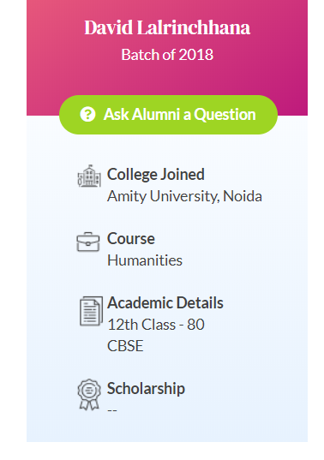Click the college building icon
The image size is (324, 460).
(x=89, y=176)
